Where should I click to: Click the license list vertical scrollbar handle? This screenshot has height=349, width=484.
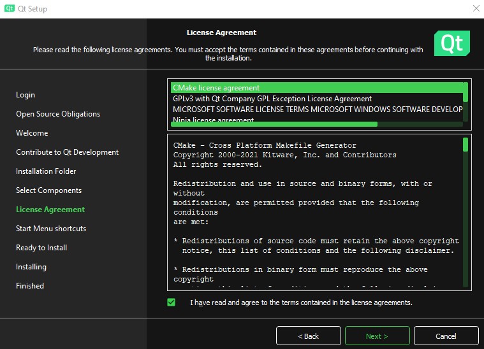[466, 92]
